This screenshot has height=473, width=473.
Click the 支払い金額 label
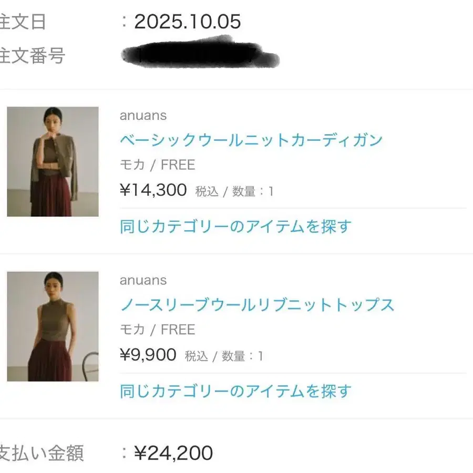41,453
